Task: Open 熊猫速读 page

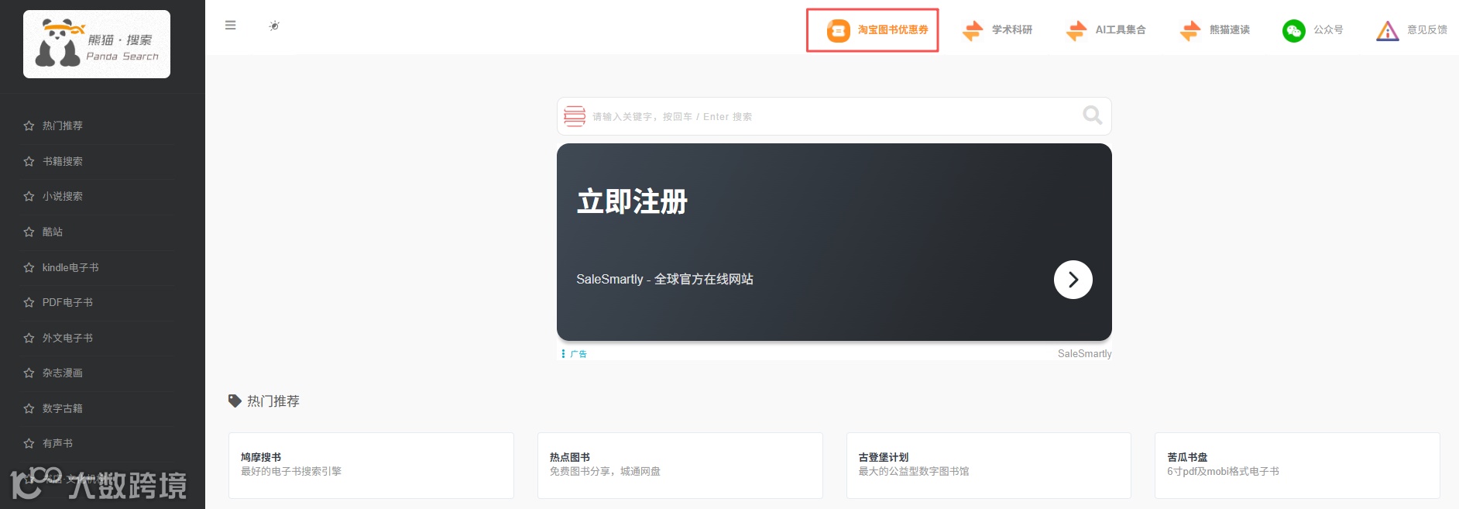Action: 1229,29
